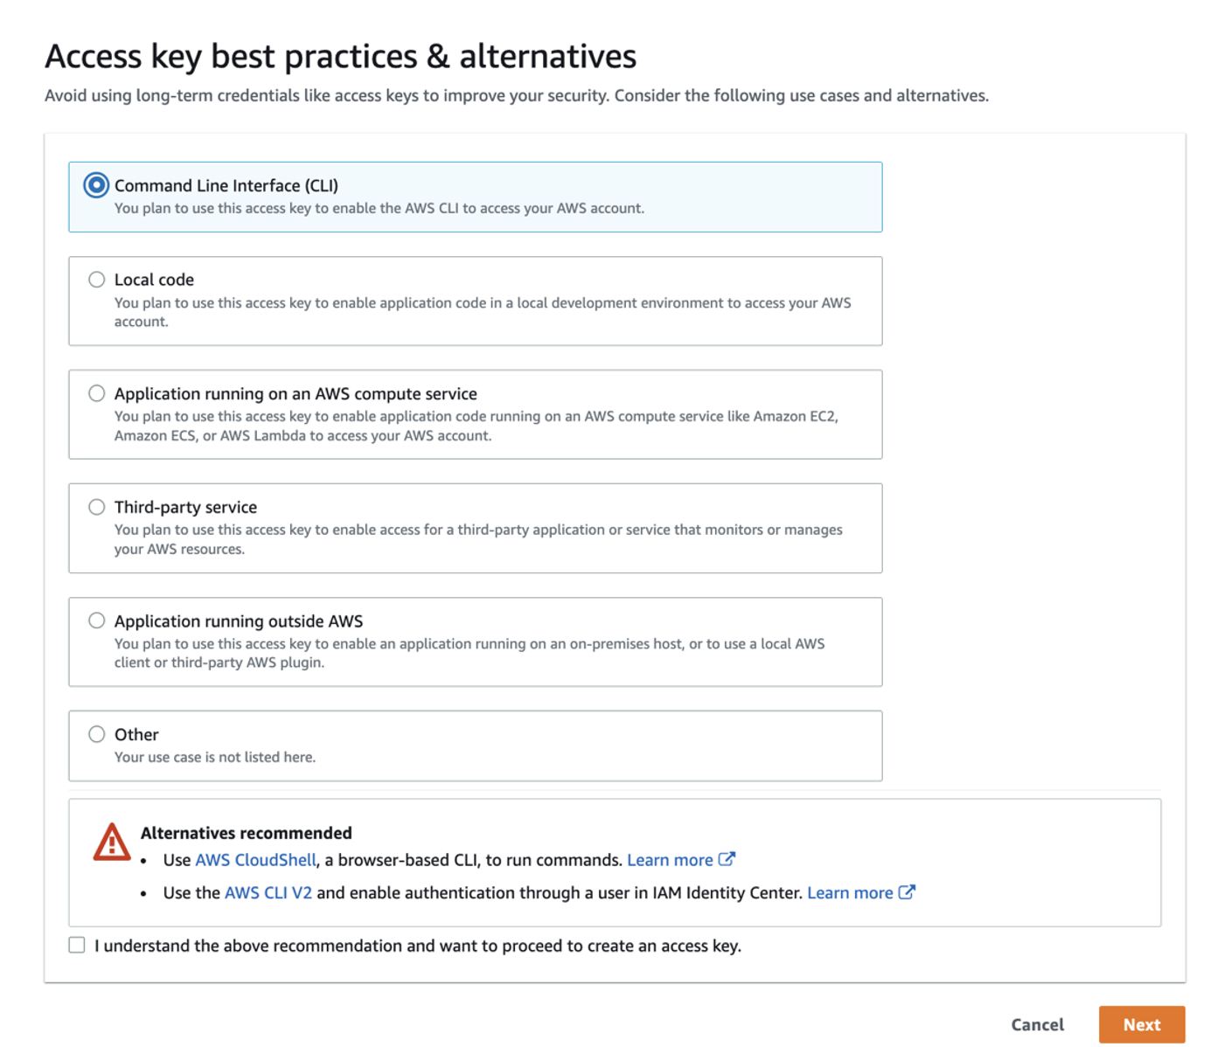Click the red warning triangle icon
Screen dimensions: 1217x1047
tap(112, 842)
